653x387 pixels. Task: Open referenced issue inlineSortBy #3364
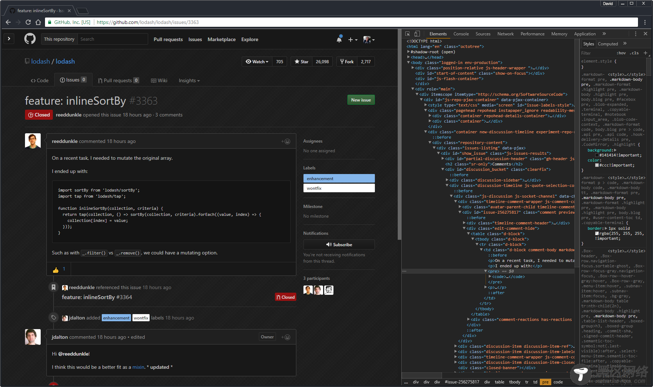tap(97, 297)
